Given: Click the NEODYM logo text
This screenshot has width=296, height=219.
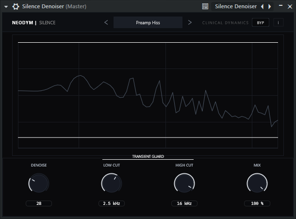Looking at the screenshot, I should click(x=23, y=23).
